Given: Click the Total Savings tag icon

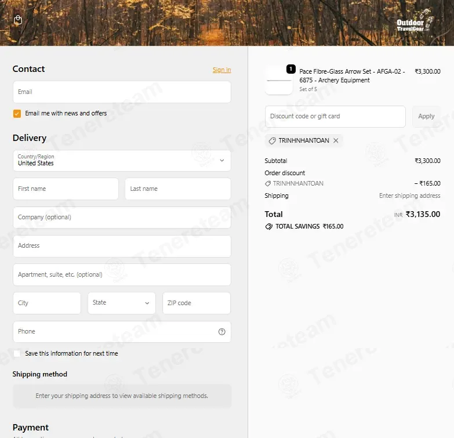Looking at the screenshot, I should click(268, 226).
